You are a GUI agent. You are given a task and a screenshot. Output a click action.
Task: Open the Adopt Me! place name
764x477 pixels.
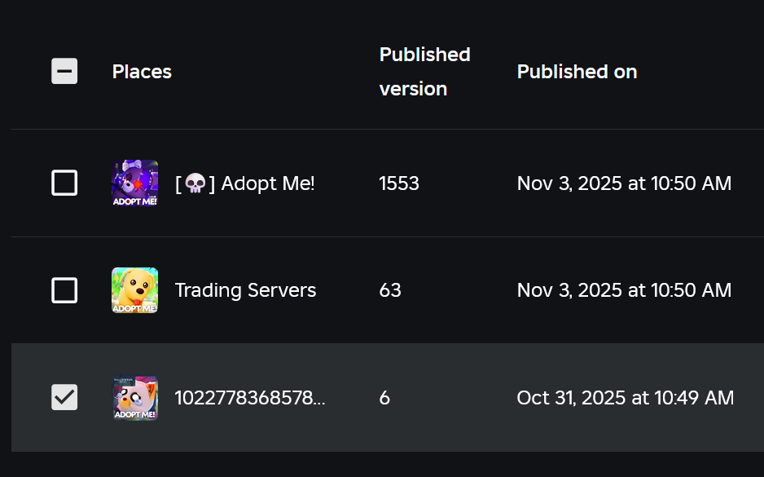[244, 183]
